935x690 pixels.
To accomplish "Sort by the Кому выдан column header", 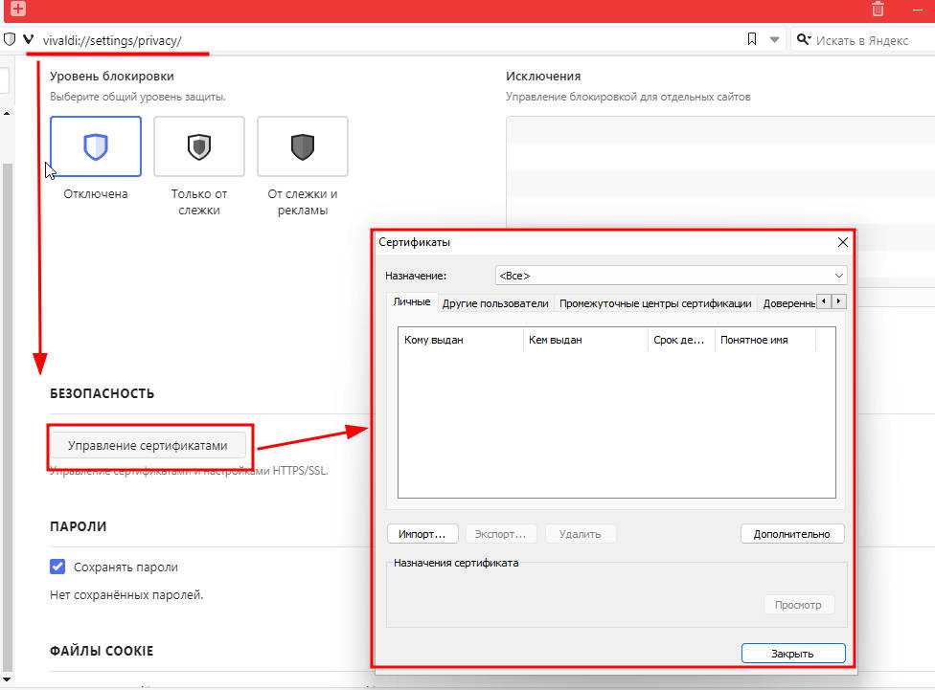I will coord(461,340).
